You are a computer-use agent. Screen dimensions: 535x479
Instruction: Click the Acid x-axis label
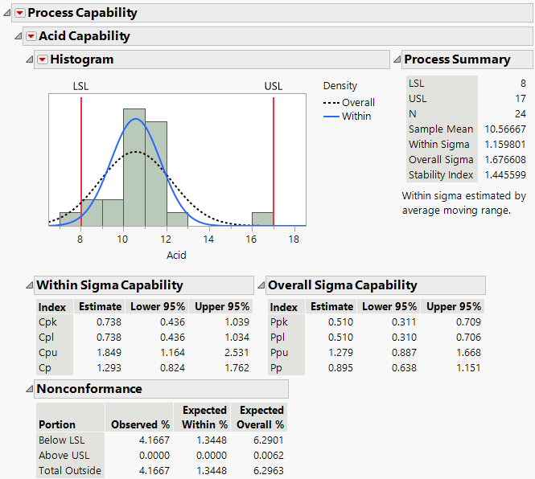(176, 256)
